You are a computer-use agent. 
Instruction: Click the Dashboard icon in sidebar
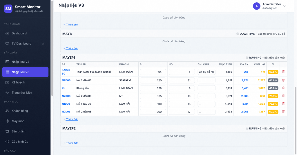[7, 33]
